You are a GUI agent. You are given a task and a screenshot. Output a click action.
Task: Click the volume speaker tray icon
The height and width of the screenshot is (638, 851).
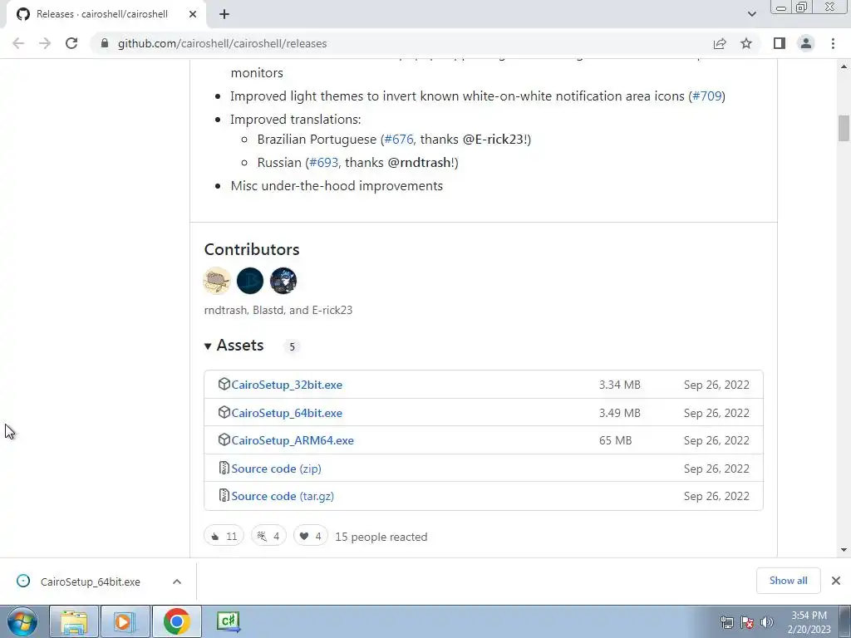click(767, 622)
